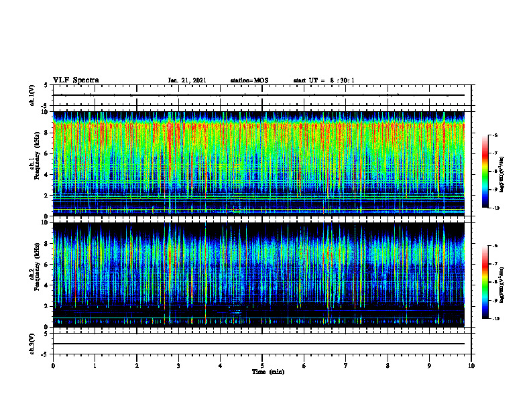Click the ch.2 frequency tick label '8'

click(46, 244)
